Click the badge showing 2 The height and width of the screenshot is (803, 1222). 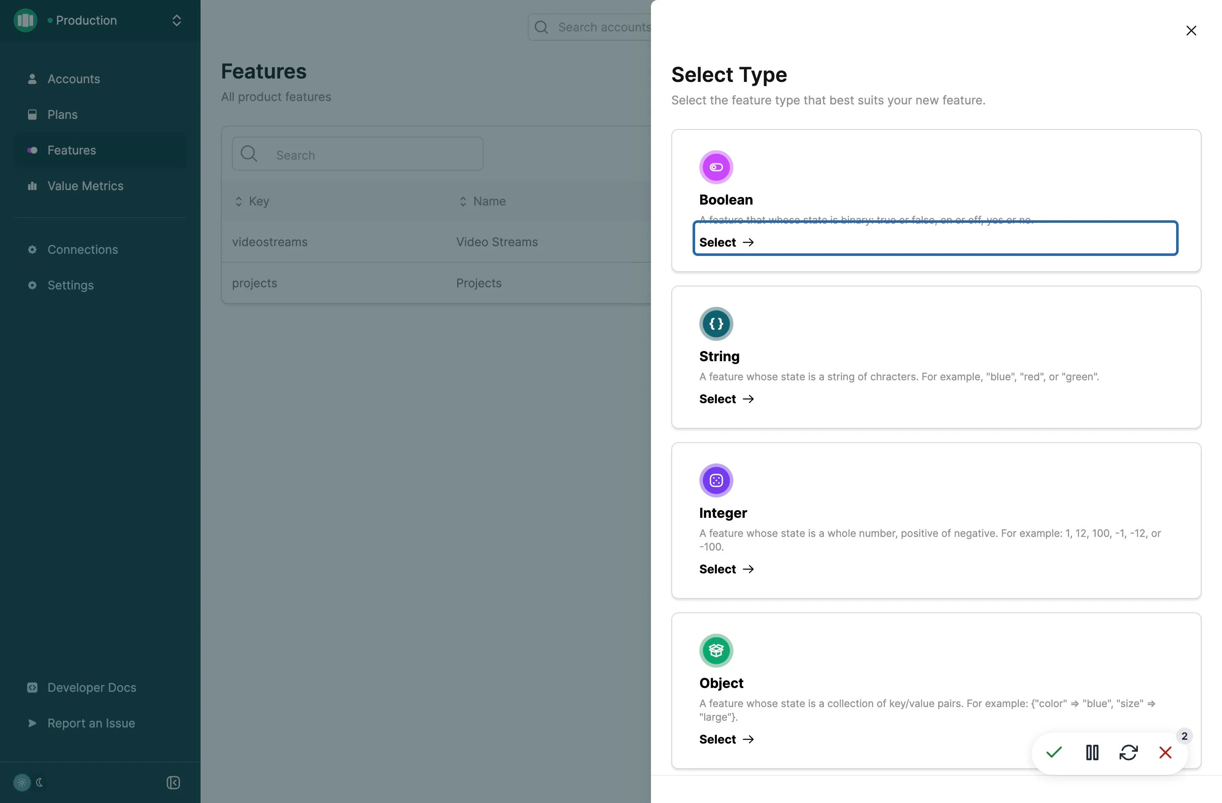(x=1185, y=736)
